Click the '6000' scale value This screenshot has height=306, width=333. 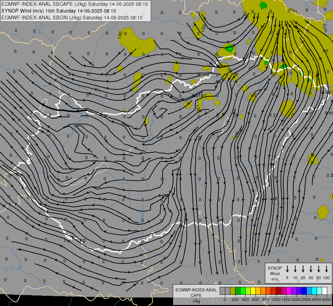click(327, 300)
